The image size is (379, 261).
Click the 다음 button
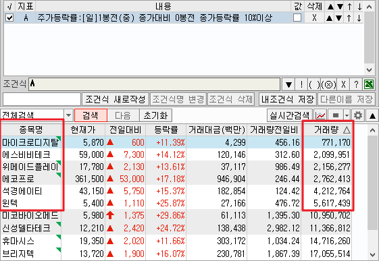[x=123, y=115]
